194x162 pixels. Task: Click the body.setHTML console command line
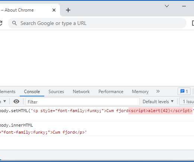click(97, 111)
